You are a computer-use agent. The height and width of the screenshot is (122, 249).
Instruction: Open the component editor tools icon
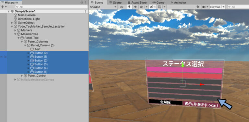click(198, 7)
